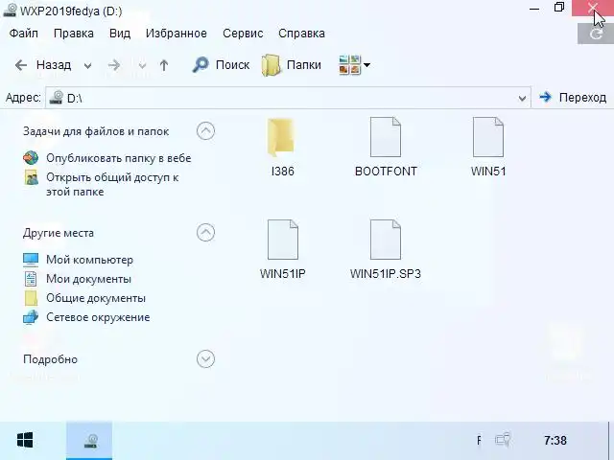Click the Сетевое окружение network icon
This screenshot has height=460, width=614.
tap(31, 317)
